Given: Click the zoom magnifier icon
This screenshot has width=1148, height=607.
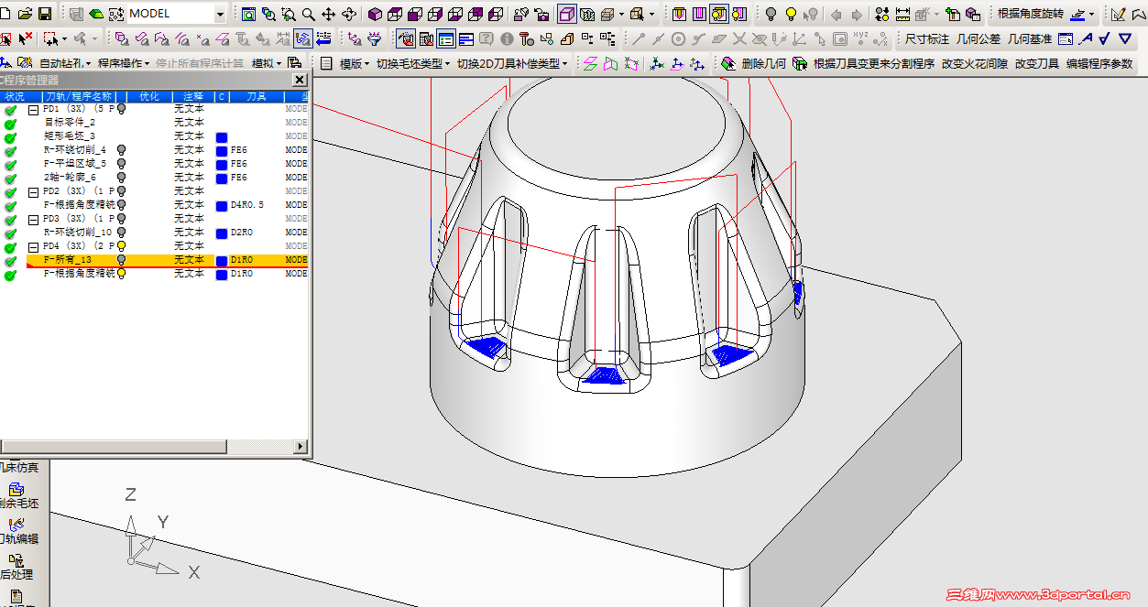Looking at the screenshot, I should [x=309, y=14].
